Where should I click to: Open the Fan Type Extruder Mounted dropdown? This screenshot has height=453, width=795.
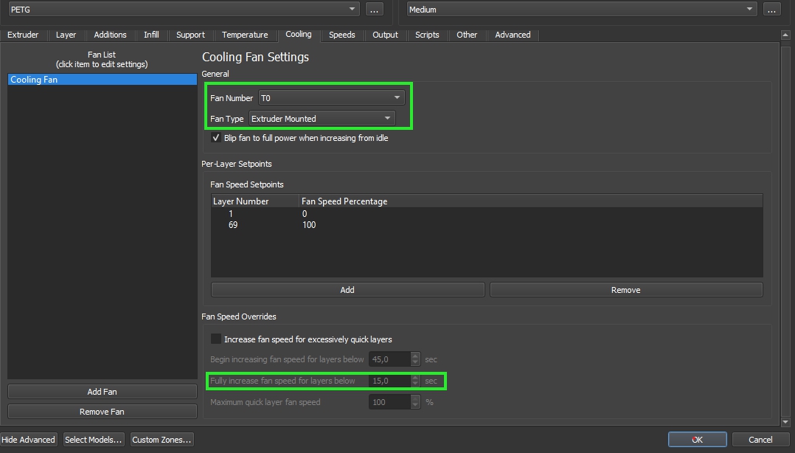click(322, 118)
